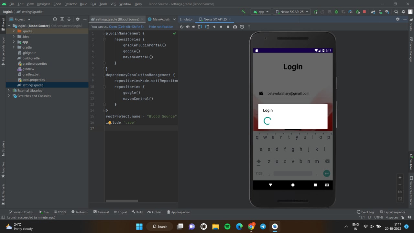Open Telegram from Windows taskbar
Screen dimensions: 414x233
point(263,227)
